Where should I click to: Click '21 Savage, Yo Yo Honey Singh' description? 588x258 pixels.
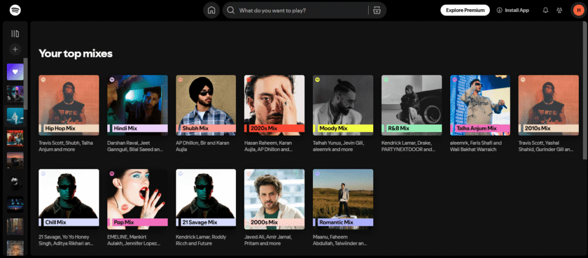click(67, 240)
